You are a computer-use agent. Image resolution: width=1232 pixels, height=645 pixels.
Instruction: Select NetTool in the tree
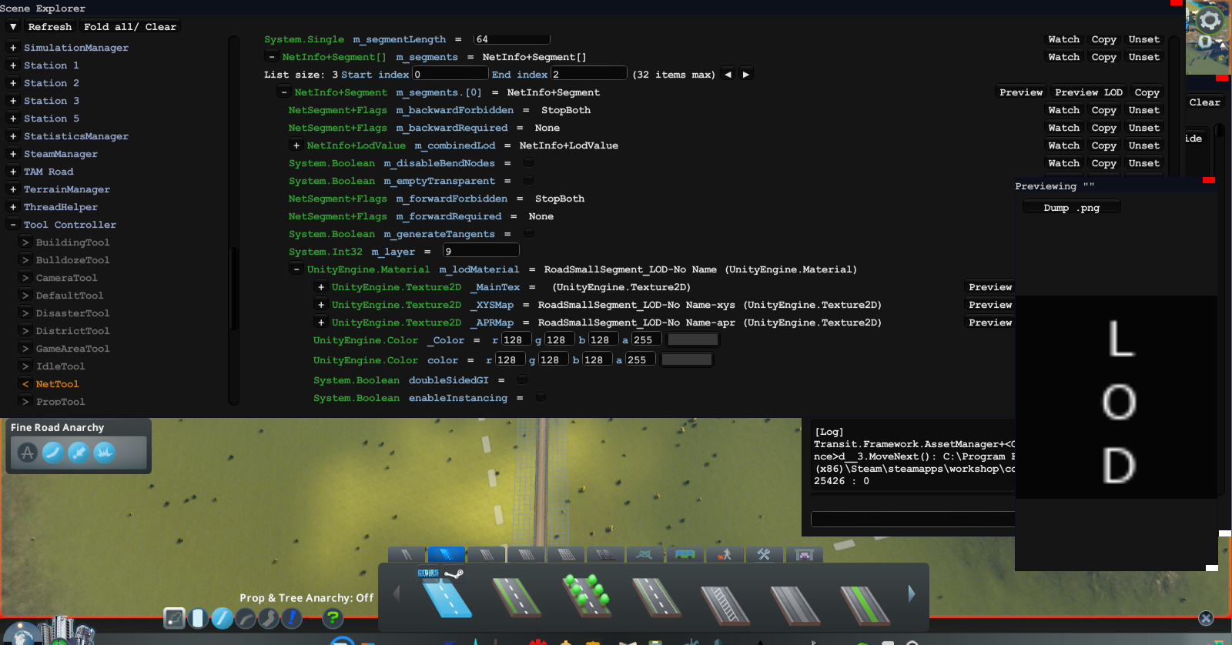[x=57, y=384]
